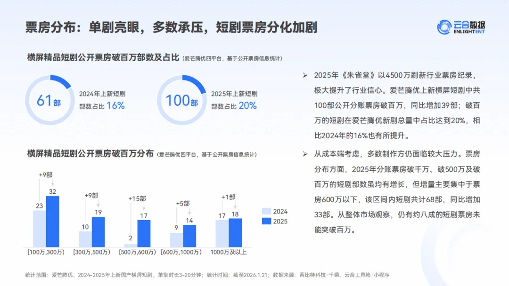509x286 pixels.
Task: Click the +1部 growth annotation
Action: coord(228,197)
